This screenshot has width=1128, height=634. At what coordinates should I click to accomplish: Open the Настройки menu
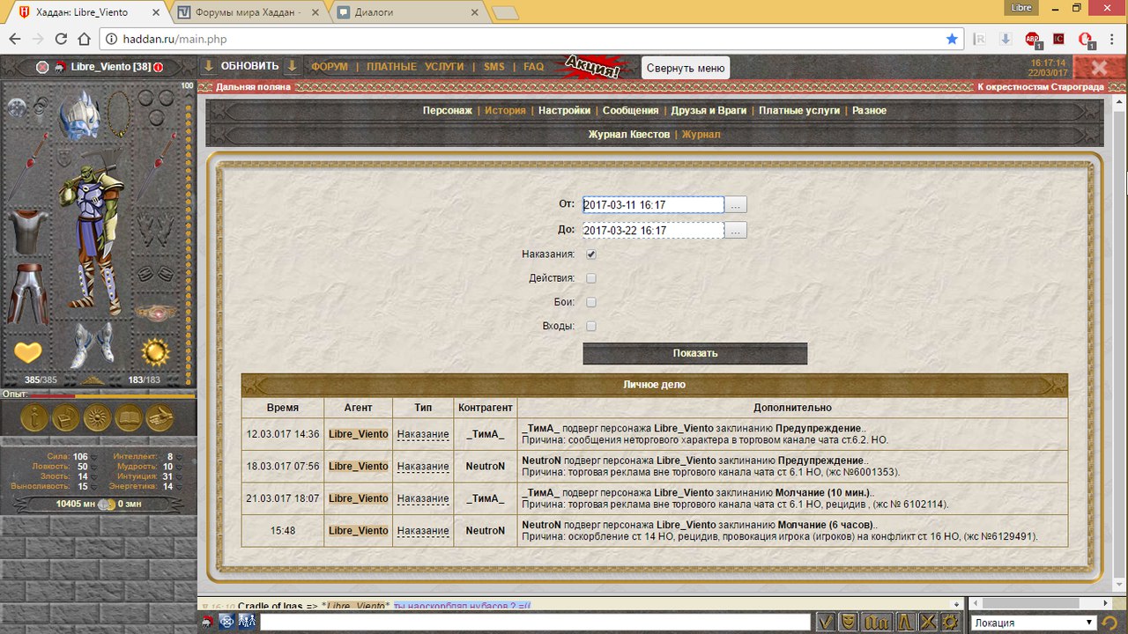tap(564, 111)
